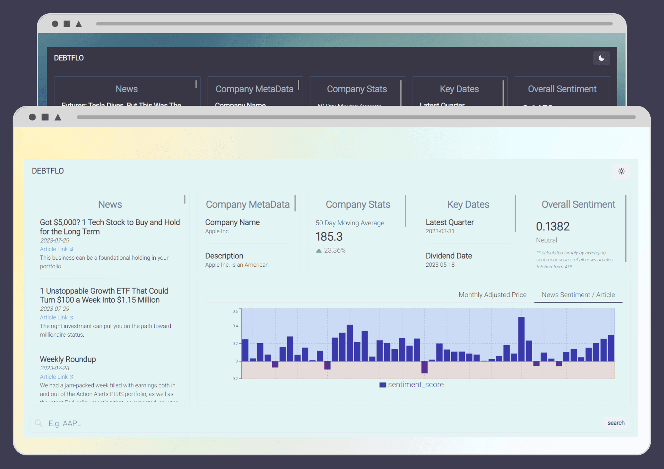Click the News panel scrollbar in back window
This screenshot has width=664, height=469.
196,84
